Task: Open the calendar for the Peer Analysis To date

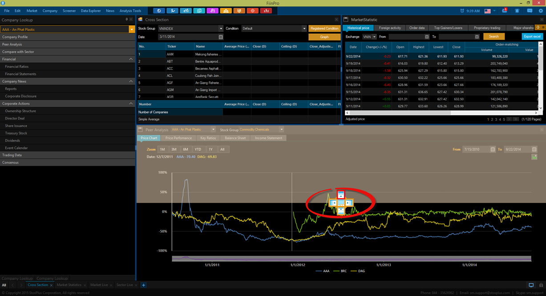Action: pyautogui.click(x=534, y=150)
